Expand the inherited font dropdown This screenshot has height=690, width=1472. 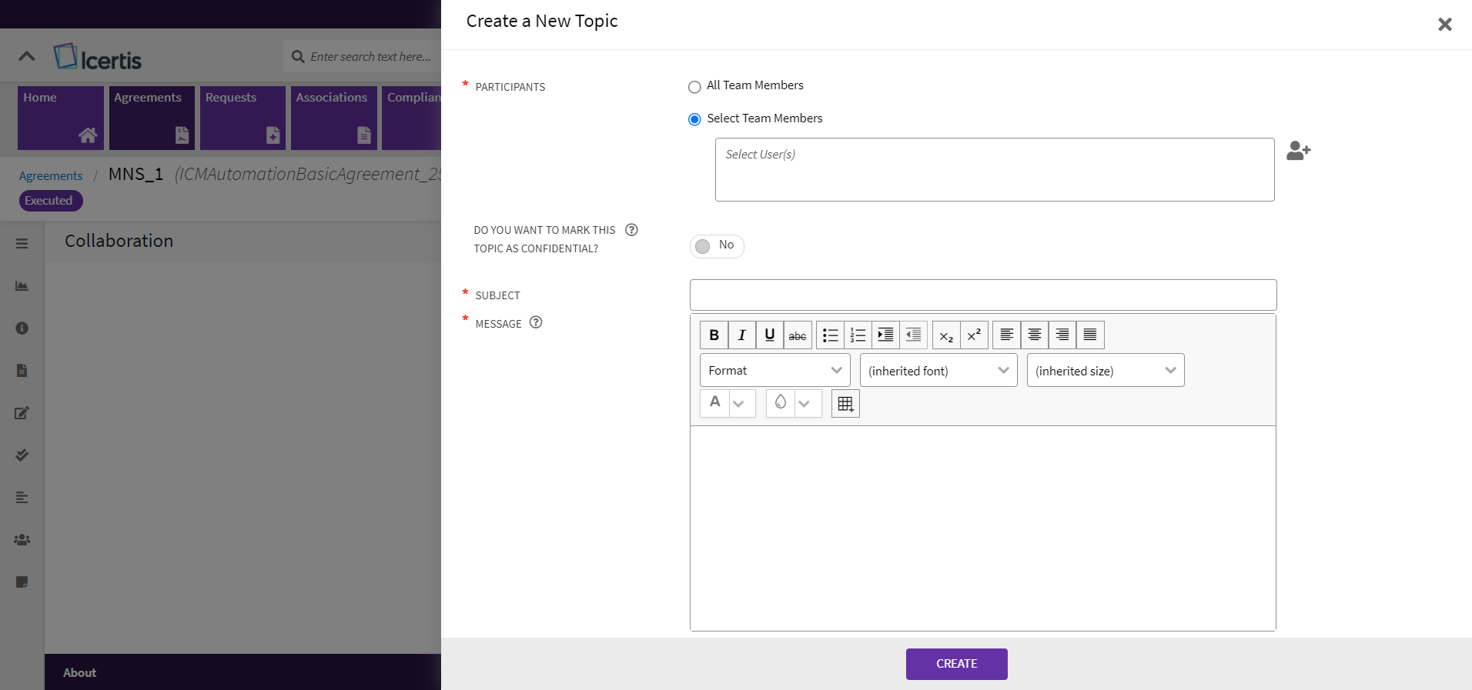click(938, 371)
